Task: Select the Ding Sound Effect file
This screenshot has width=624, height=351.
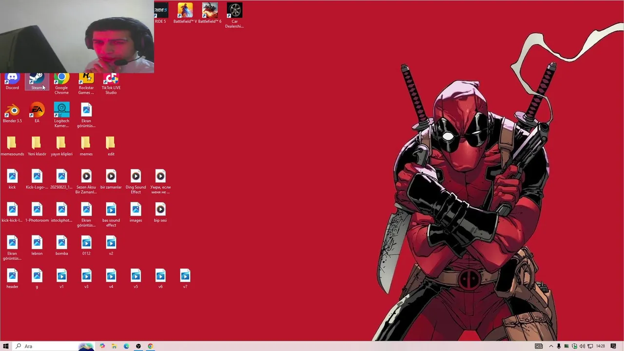Action: pyautogui.click(x=136, y=182)
